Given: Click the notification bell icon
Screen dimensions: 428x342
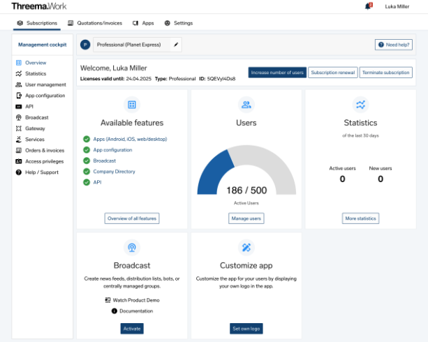Looking at the screenshot, I should click(x=369, y=6).
